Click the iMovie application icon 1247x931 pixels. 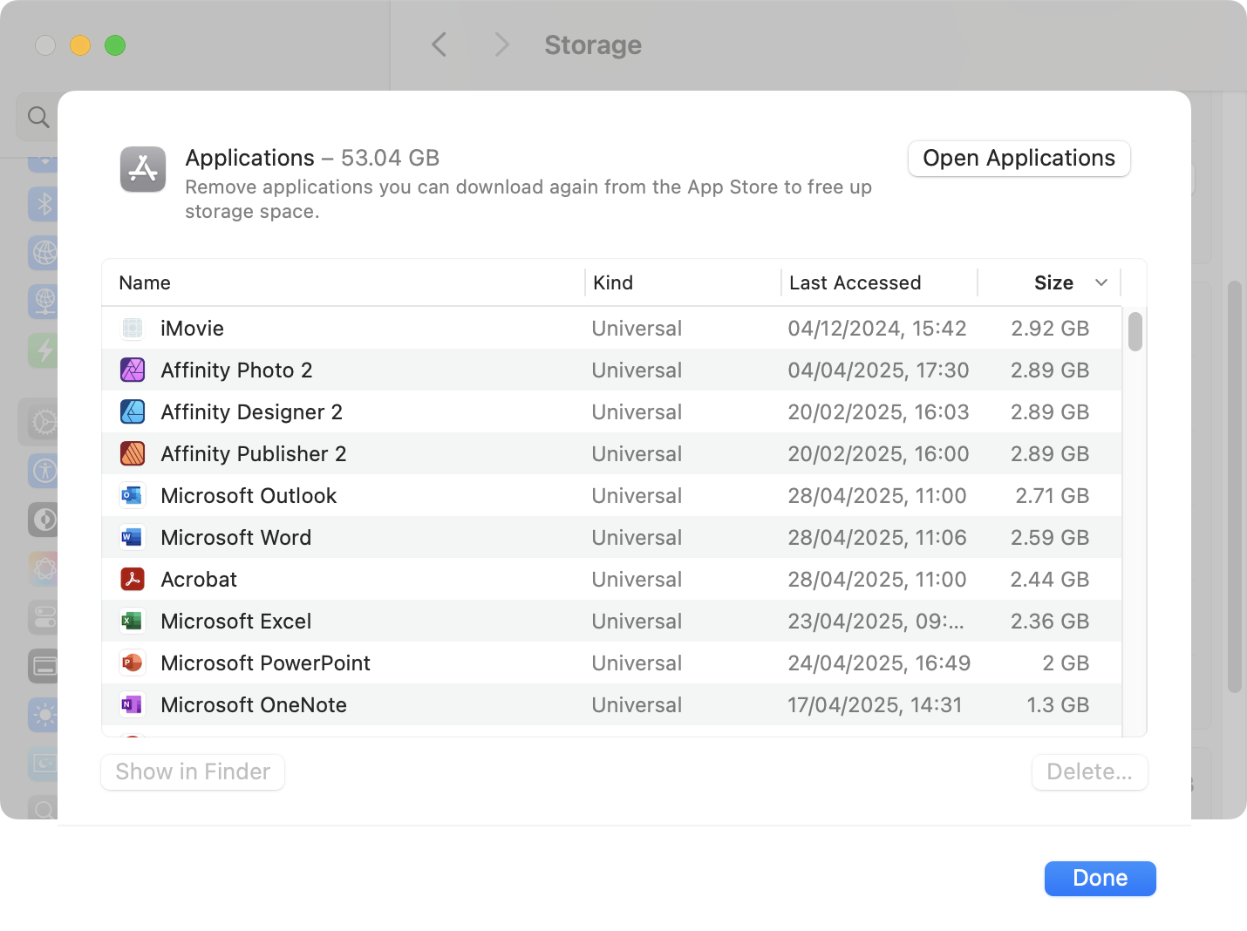coord(133,329)
